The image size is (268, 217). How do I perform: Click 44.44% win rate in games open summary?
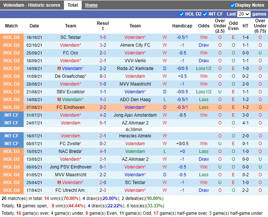[76, 206]
